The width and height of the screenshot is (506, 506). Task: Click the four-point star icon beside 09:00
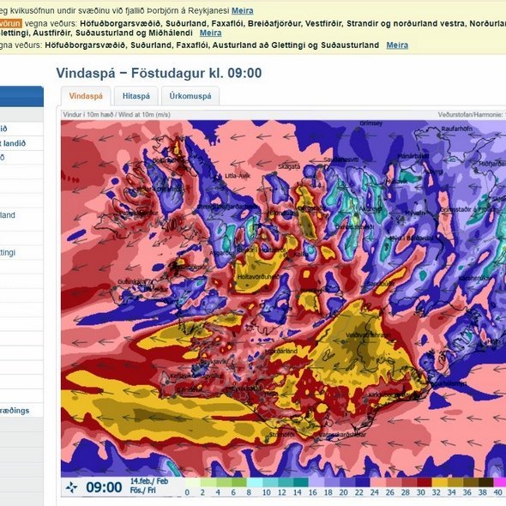pyautogui.click(x=71, y=487)
